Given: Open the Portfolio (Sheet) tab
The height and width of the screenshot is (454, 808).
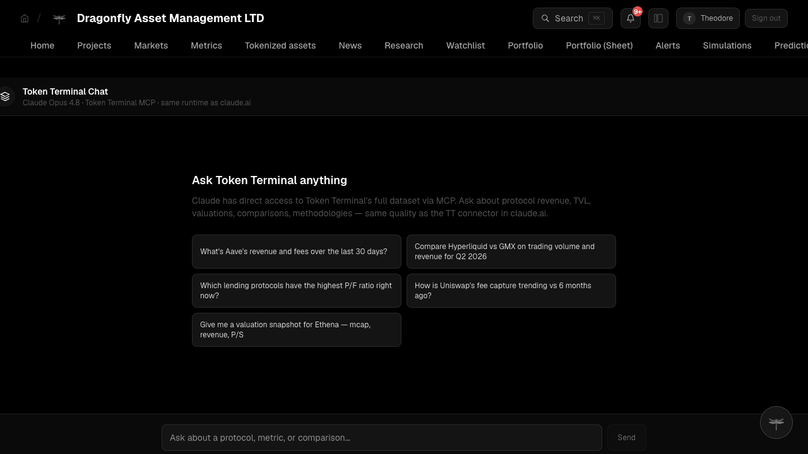Looking at the screenshot, I should [599, 45].
